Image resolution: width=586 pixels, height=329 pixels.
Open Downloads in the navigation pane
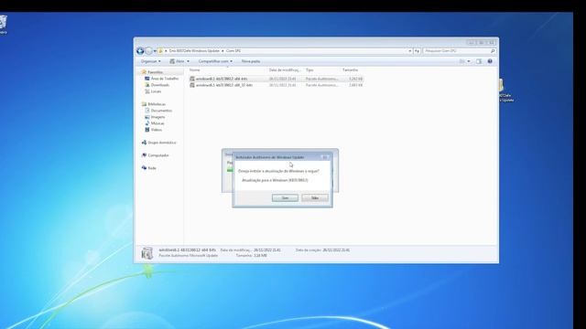[157, 85]
